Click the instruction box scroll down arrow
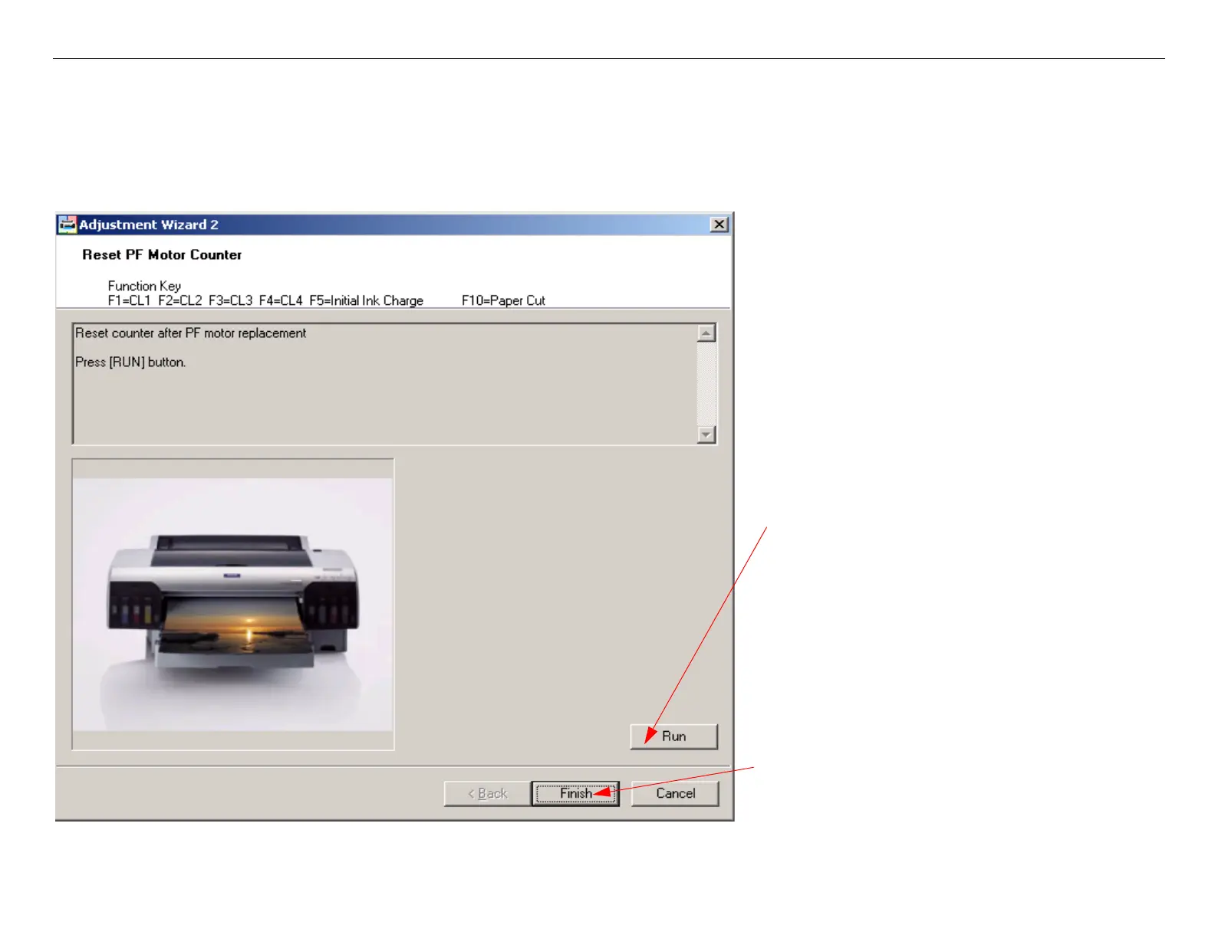The width and height of the screenshot is (1215, 938). coord(706,435)
